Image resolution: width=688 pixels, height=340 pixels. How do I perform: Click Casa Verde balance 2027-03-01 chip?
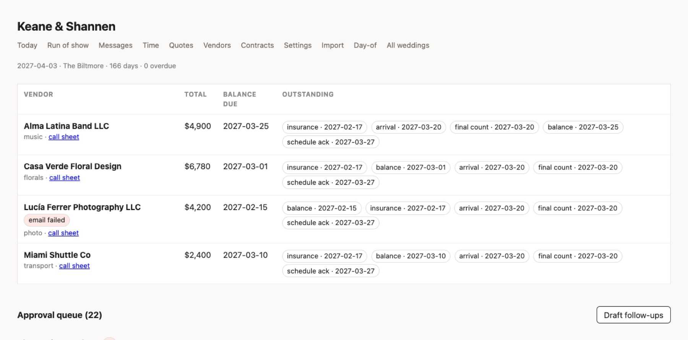tap(411, 167)
